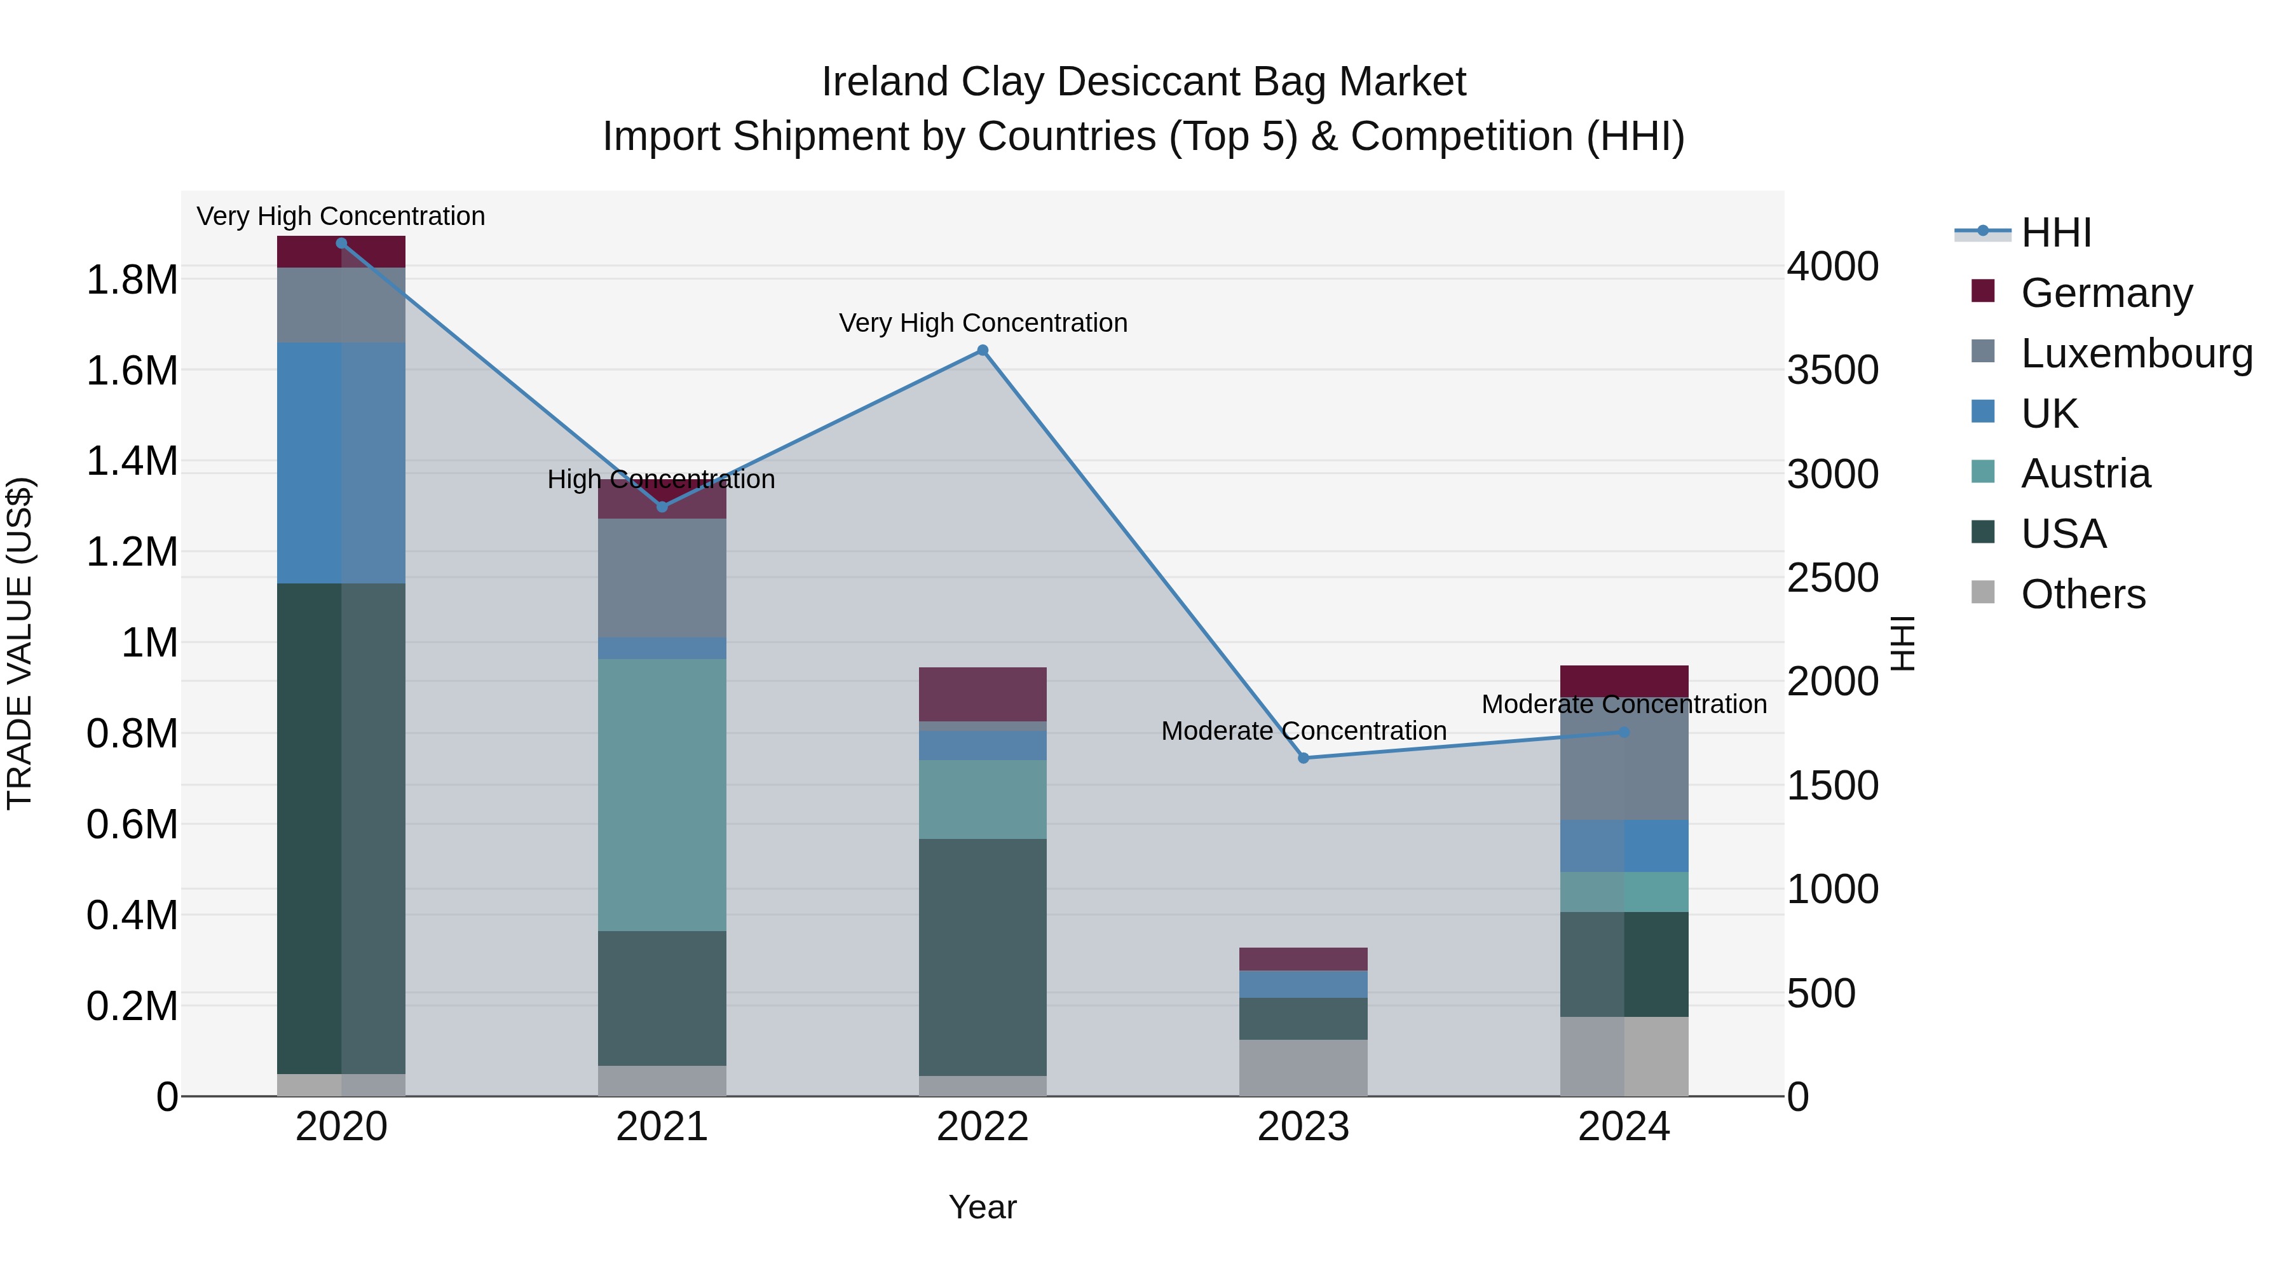The image size is (2288, 1287).
Task: Click the 2024 x-axis label
Action: click(x=1624, y=1127)
